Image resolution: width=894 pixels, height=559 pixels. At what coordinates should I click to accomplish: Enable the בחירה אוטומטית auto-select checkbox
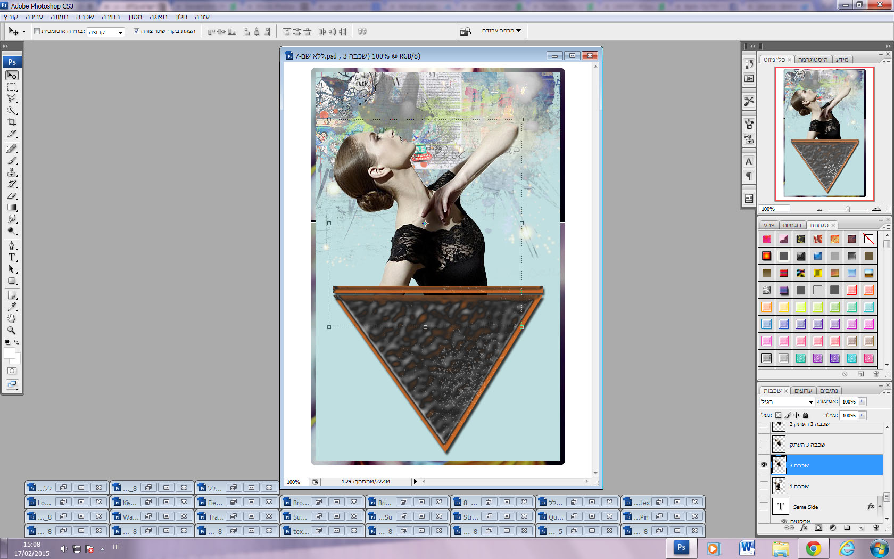pyautogui.click(x=37, y=31)
